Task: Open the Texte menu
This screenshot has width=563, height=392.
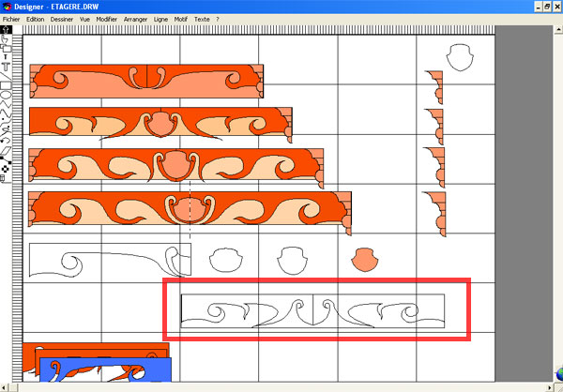Action: [x=202, y=20]
